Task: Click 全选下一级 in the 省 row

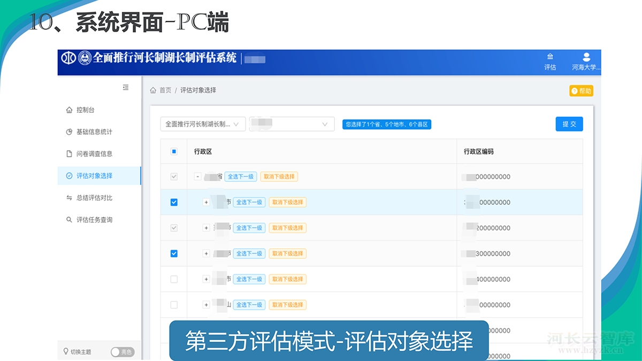Action: coord(241,176)
